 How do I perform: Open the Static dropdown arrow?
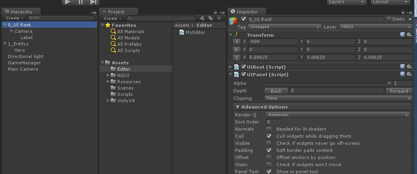click(x=410, y=19)
